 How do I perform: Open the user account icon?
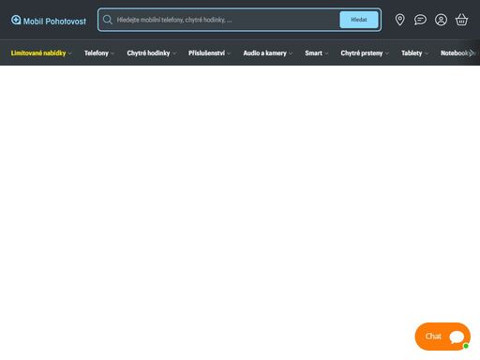coord(441,20)
